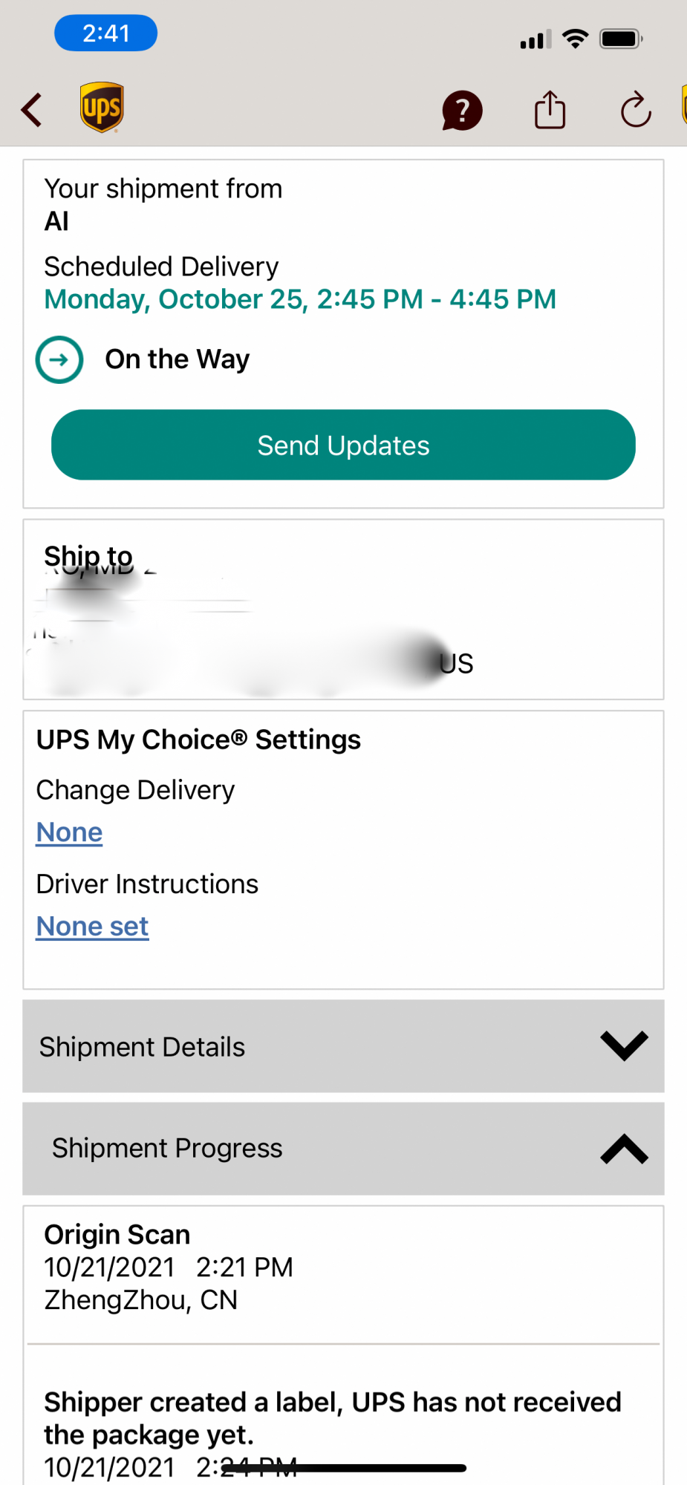Tap the UPS shield logo
Image resolution: width=687 pixels, height=1485 pixels.
pos(102,108)
